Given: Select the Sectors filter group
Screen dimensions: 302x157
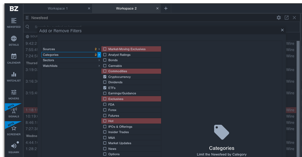Looking at the screenshot, I should (x=71, y=60).
